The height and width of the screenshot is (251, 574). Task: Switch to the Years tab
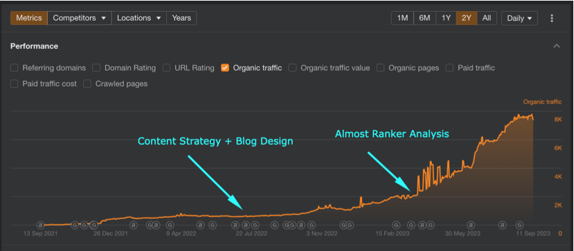tap(181, 18)
